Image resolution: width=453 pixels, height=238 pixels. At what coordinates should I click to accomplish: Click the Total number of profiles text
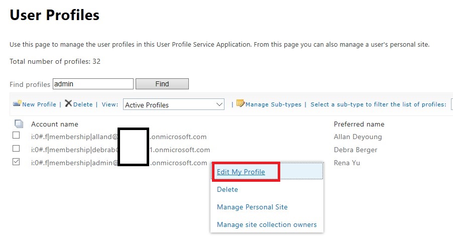[x=55, y=62]
